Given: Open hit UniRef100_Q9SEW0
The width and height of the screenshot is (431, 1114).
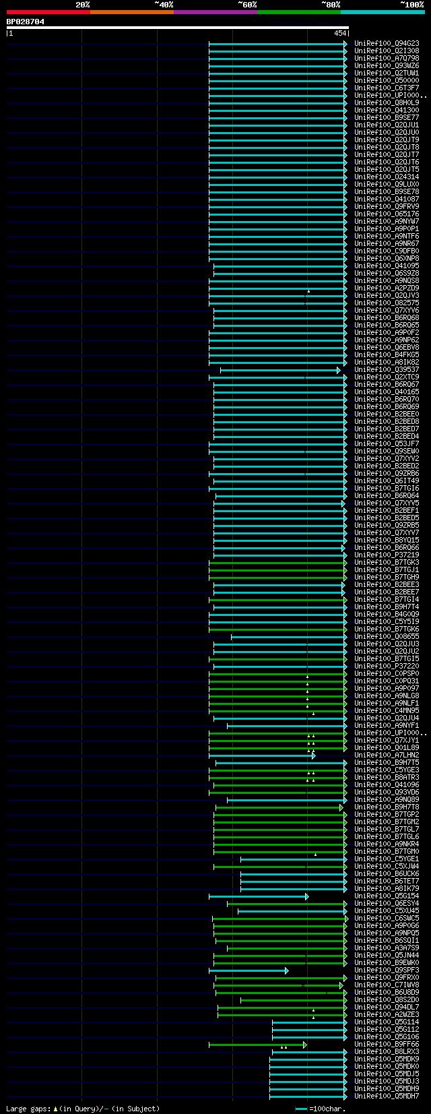Looking at the screenshot, I should (387, 452).
